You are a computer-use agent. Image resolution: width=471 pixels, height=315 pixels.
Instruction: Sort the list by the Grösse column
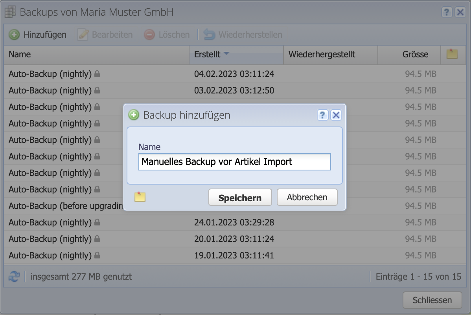point(416,55)
